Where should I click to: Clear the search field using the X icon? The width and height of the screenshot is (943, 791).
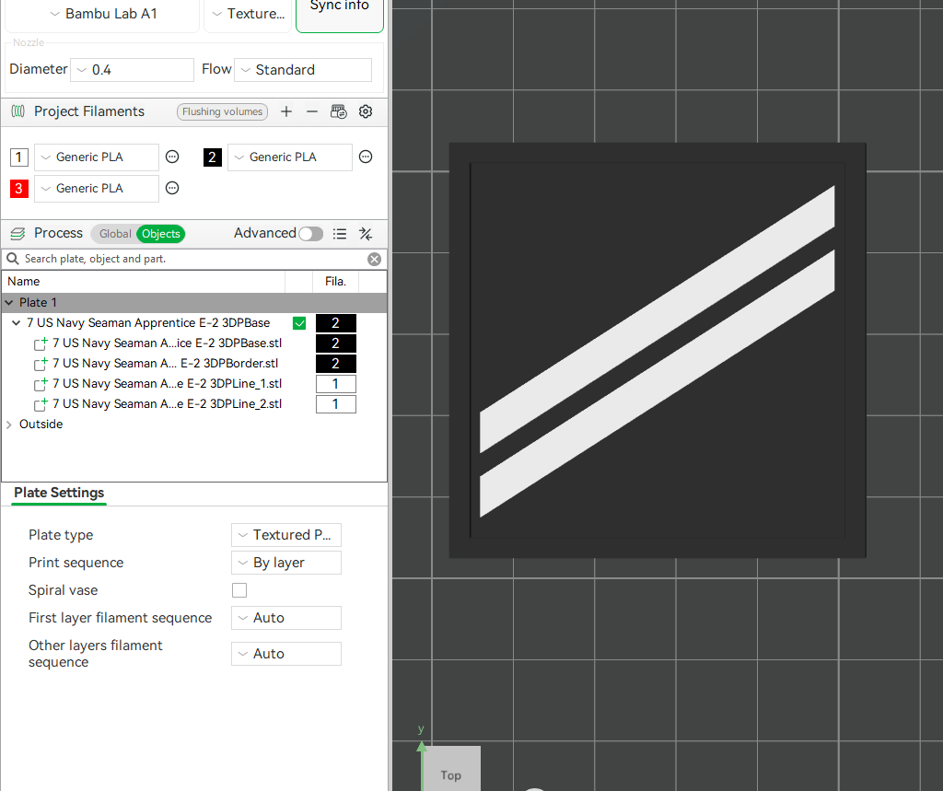(375, 259)
